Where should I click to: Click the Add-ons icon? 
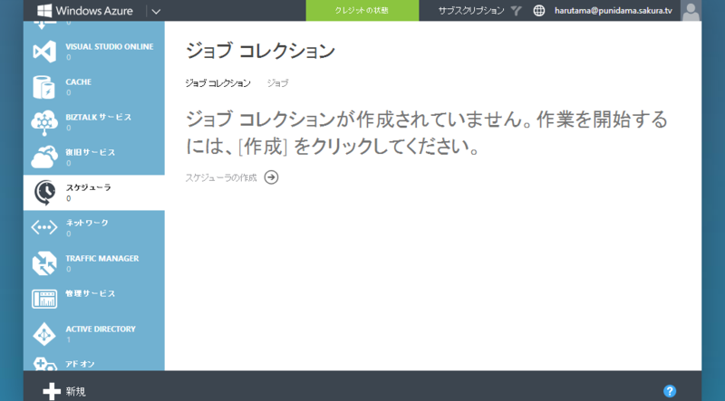coord(44,364)
